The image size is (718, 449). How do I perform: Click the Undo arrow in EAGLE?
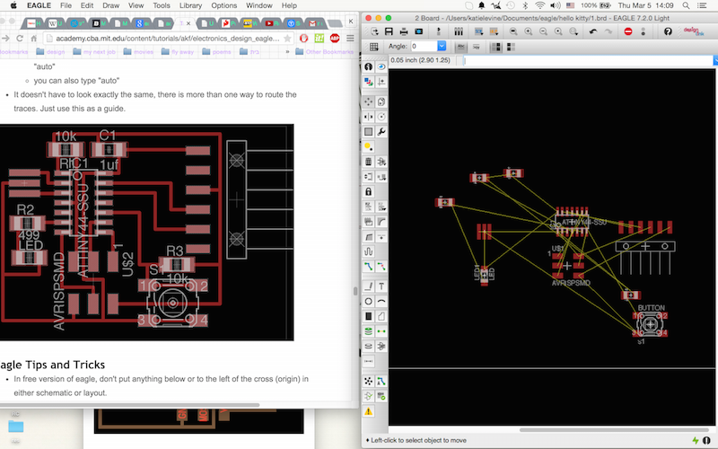coord(593,31)
